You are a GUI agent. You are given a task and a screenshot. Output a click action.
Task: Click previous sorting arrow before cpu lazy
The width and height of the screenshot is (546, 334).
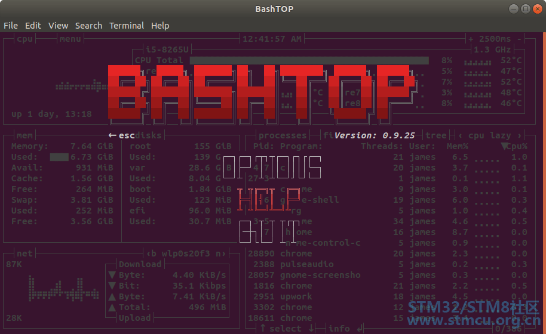[461, 135]
